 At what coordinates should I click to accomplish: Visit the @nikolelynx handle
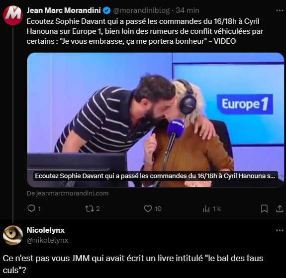tap(47, 240)
